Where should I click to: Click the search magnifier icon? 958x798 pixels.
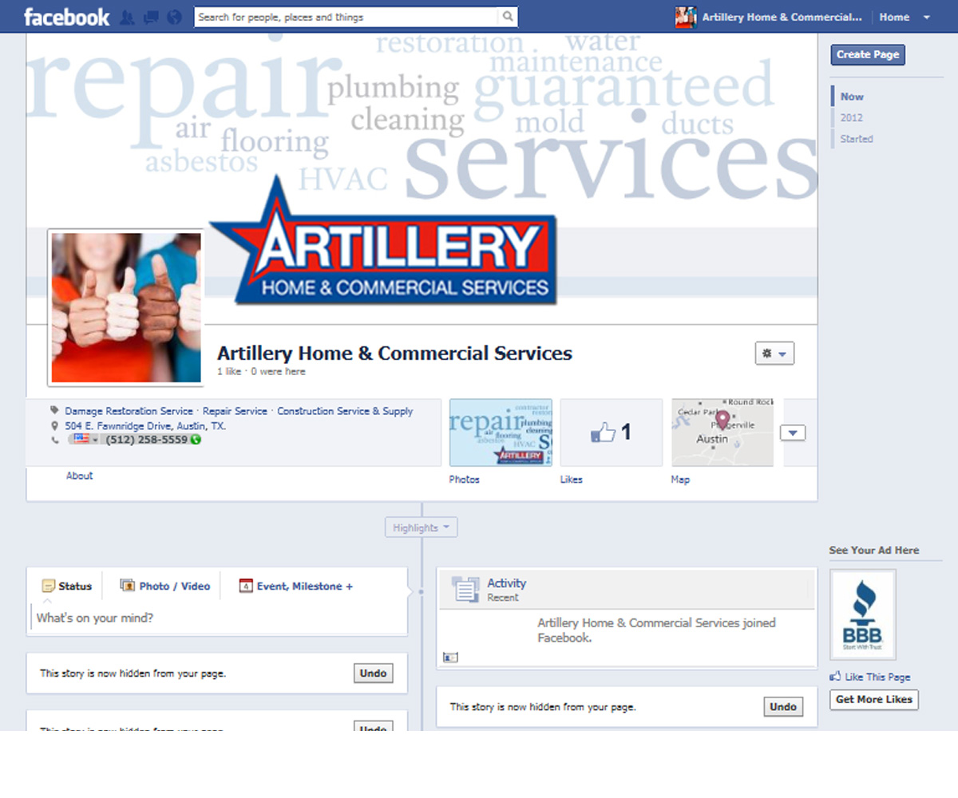[509, 16]
